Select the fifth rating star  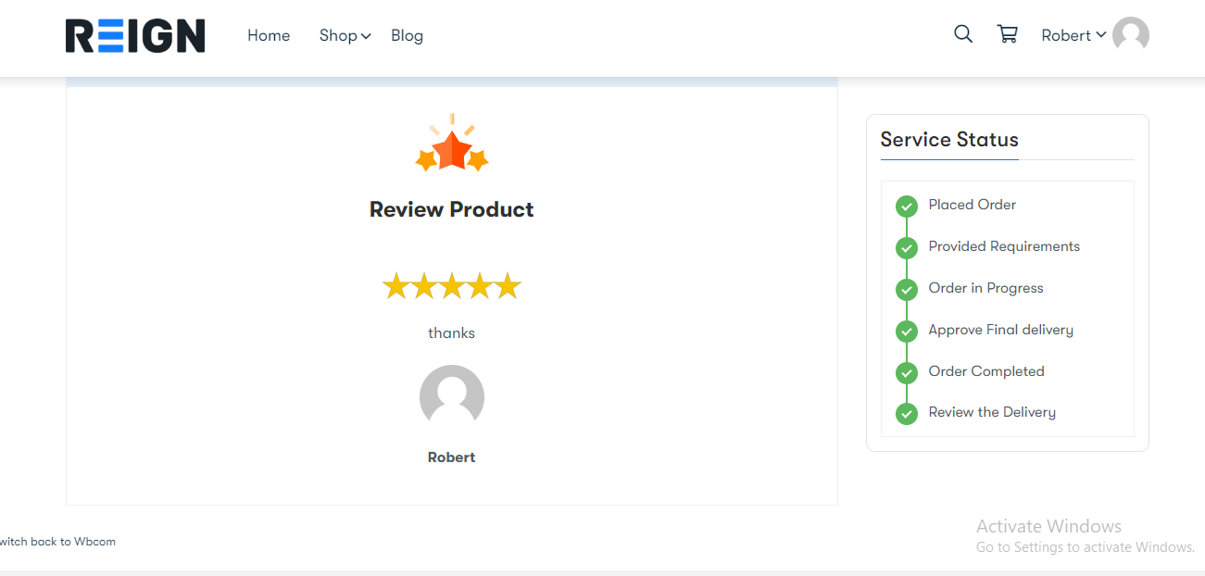coord(508,285)
